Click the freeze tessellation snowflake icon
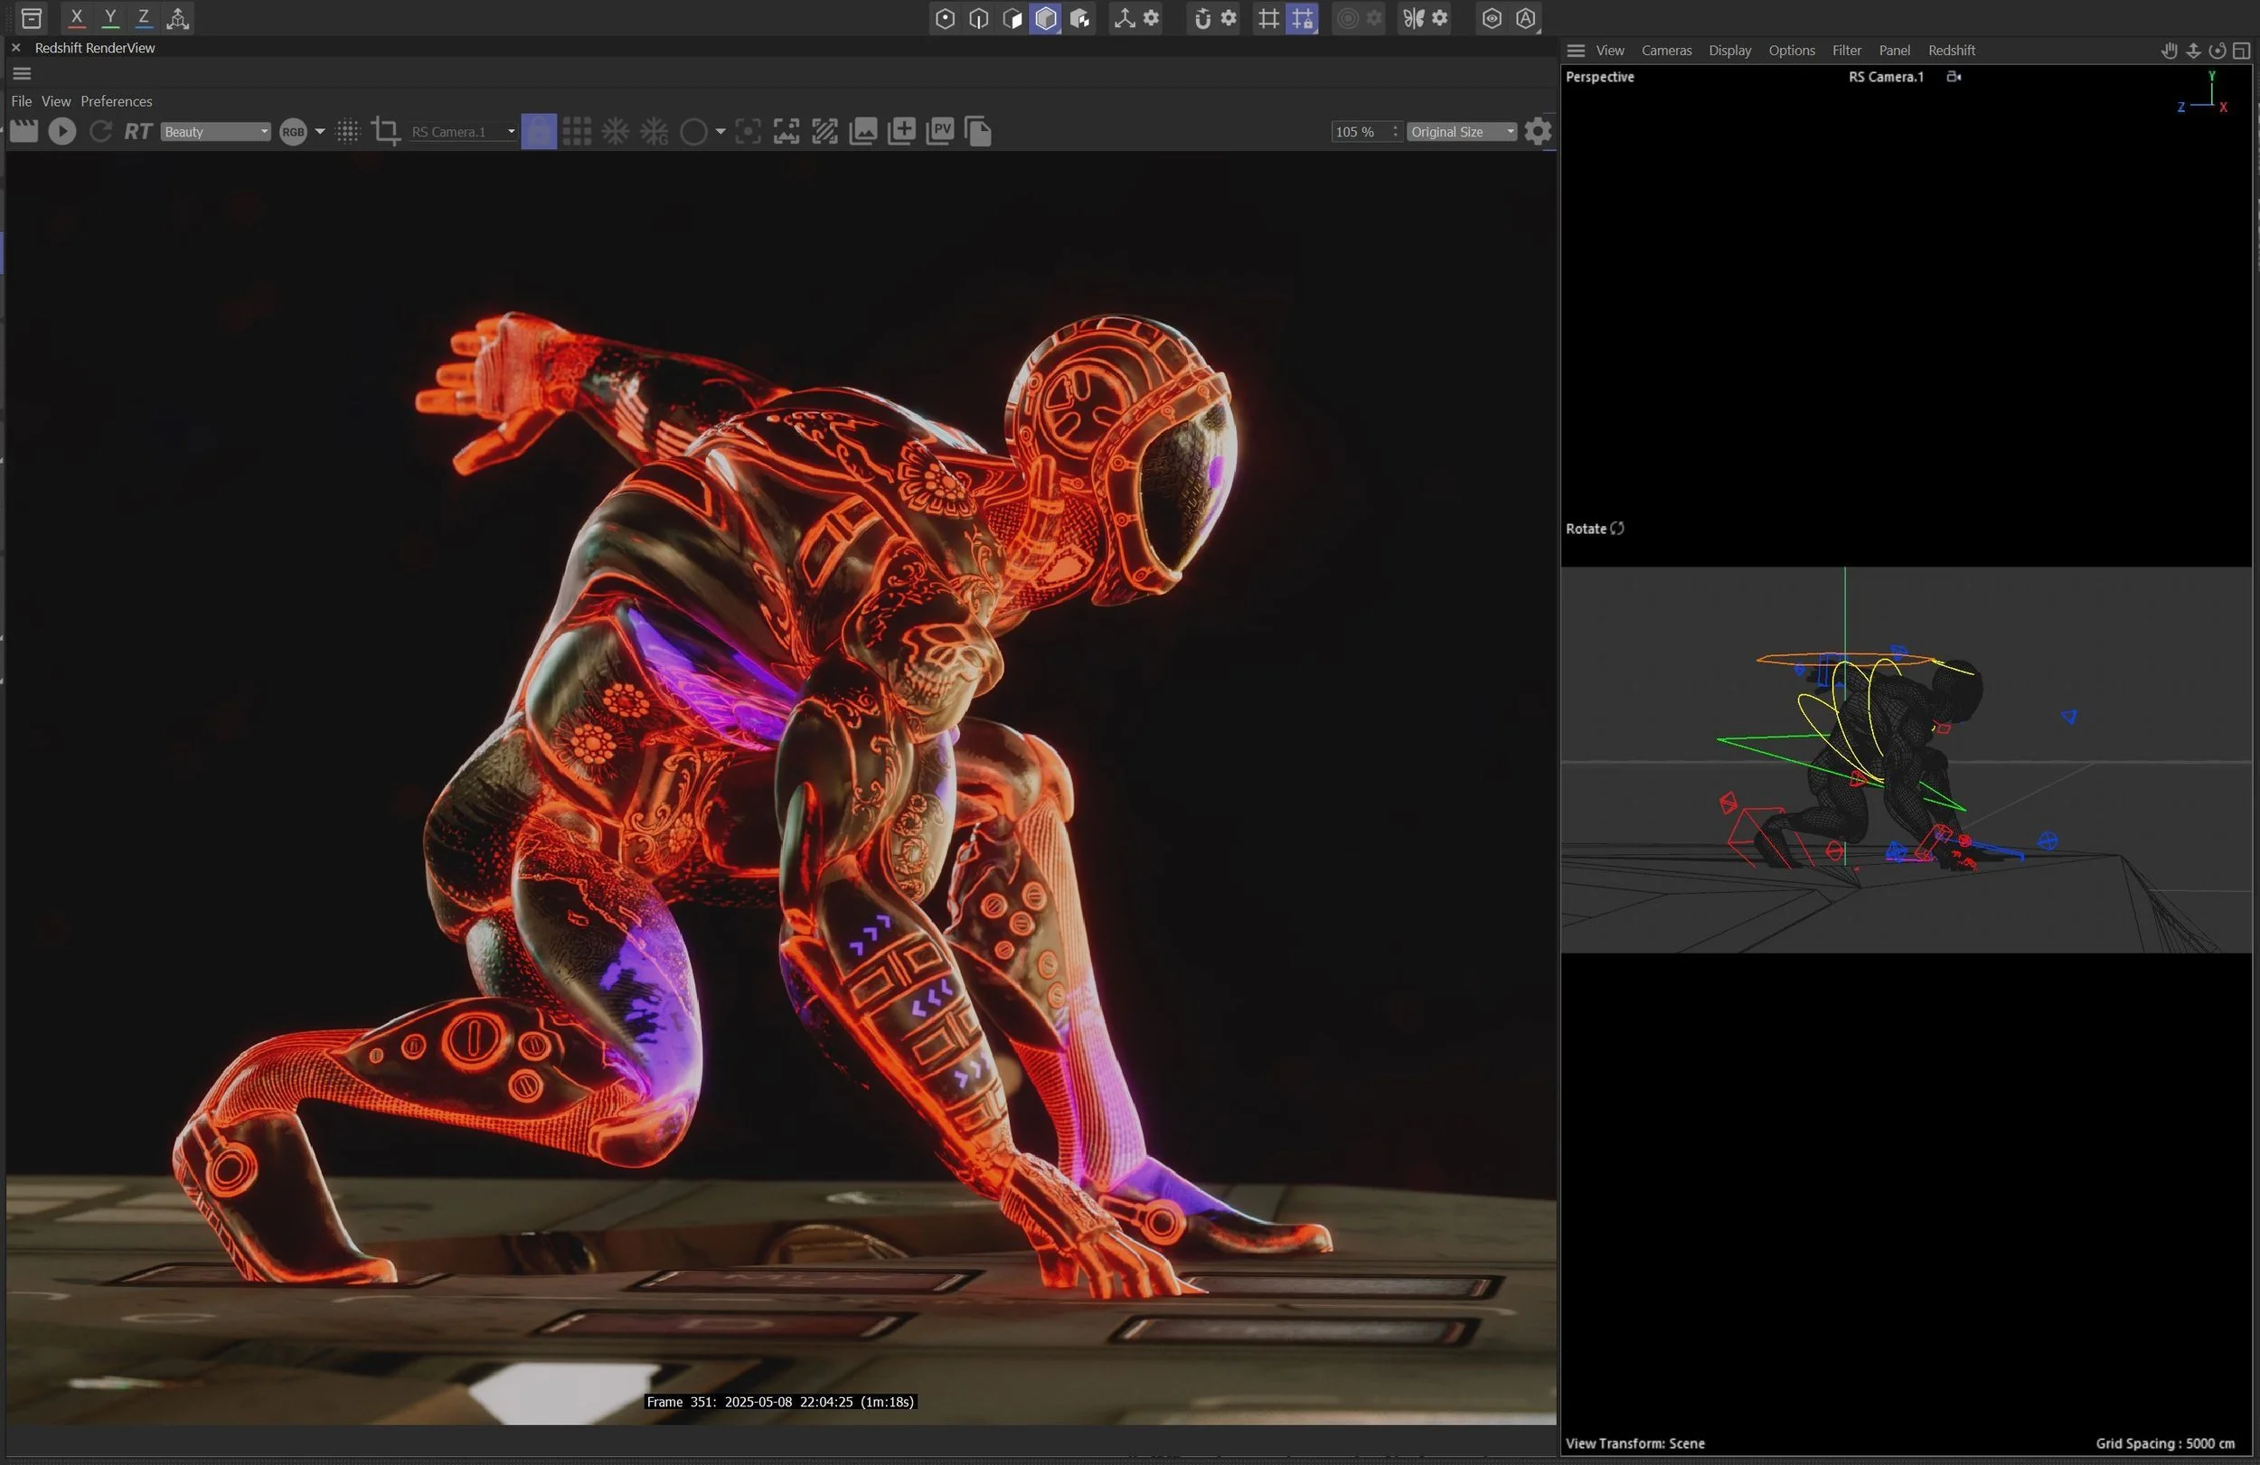2260x1465 pixels. point(616,131)
